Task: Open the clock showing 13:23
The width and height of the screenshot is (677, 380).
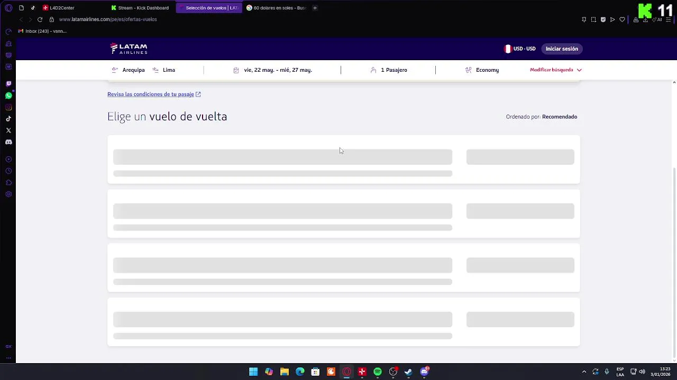Action: point(661,372)
